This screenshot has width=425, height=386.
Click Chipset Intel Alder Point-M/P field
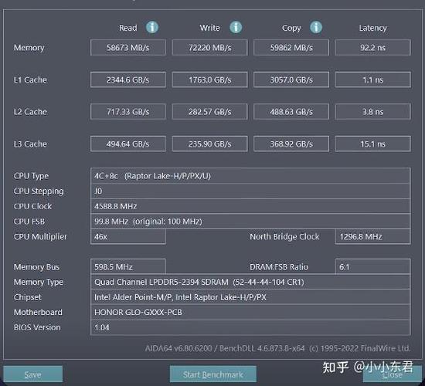[250, 297]
